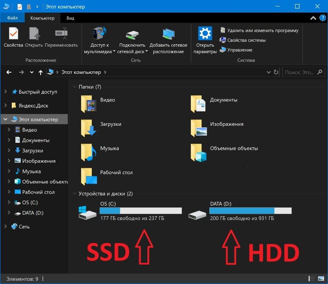
Task: Click the forward navigation arrow
Action: point(22,72)
